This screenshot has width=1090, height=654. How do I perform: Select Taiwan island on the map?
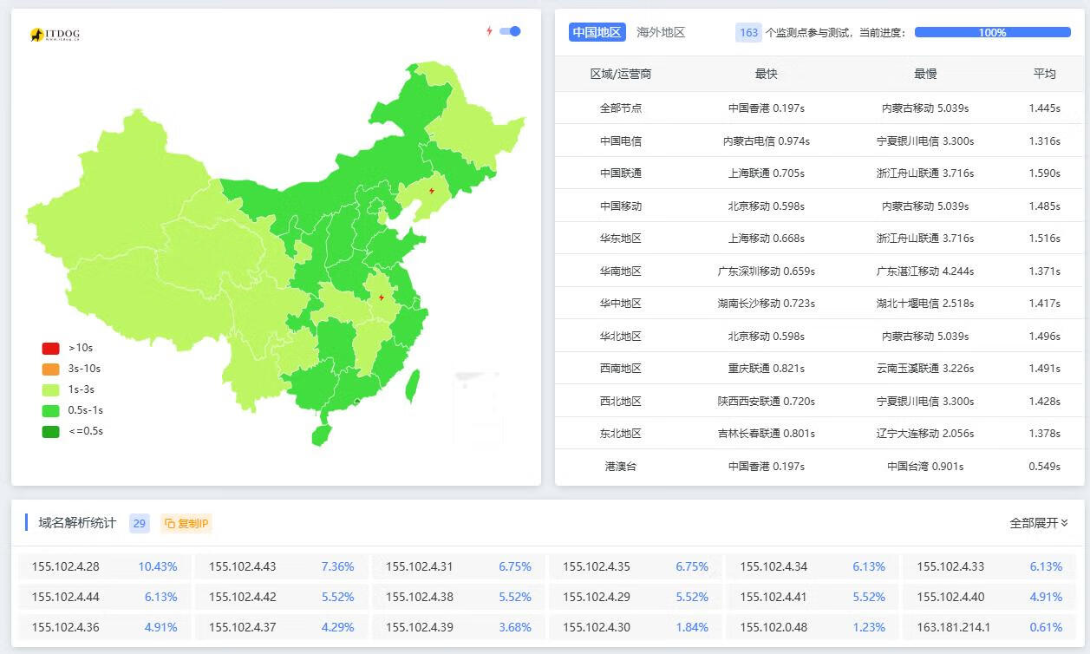pyautogui.click(x=413, y=386)
